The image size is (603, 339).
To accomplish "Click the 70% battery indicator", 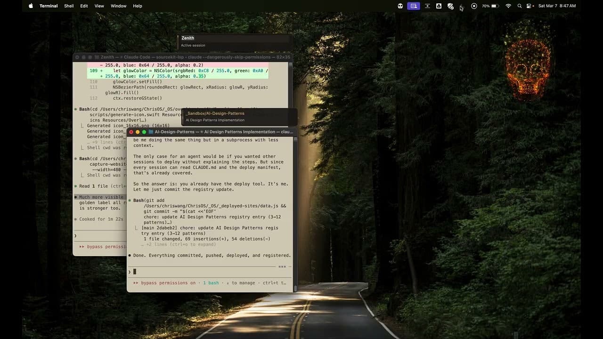I will click(487, 6).
